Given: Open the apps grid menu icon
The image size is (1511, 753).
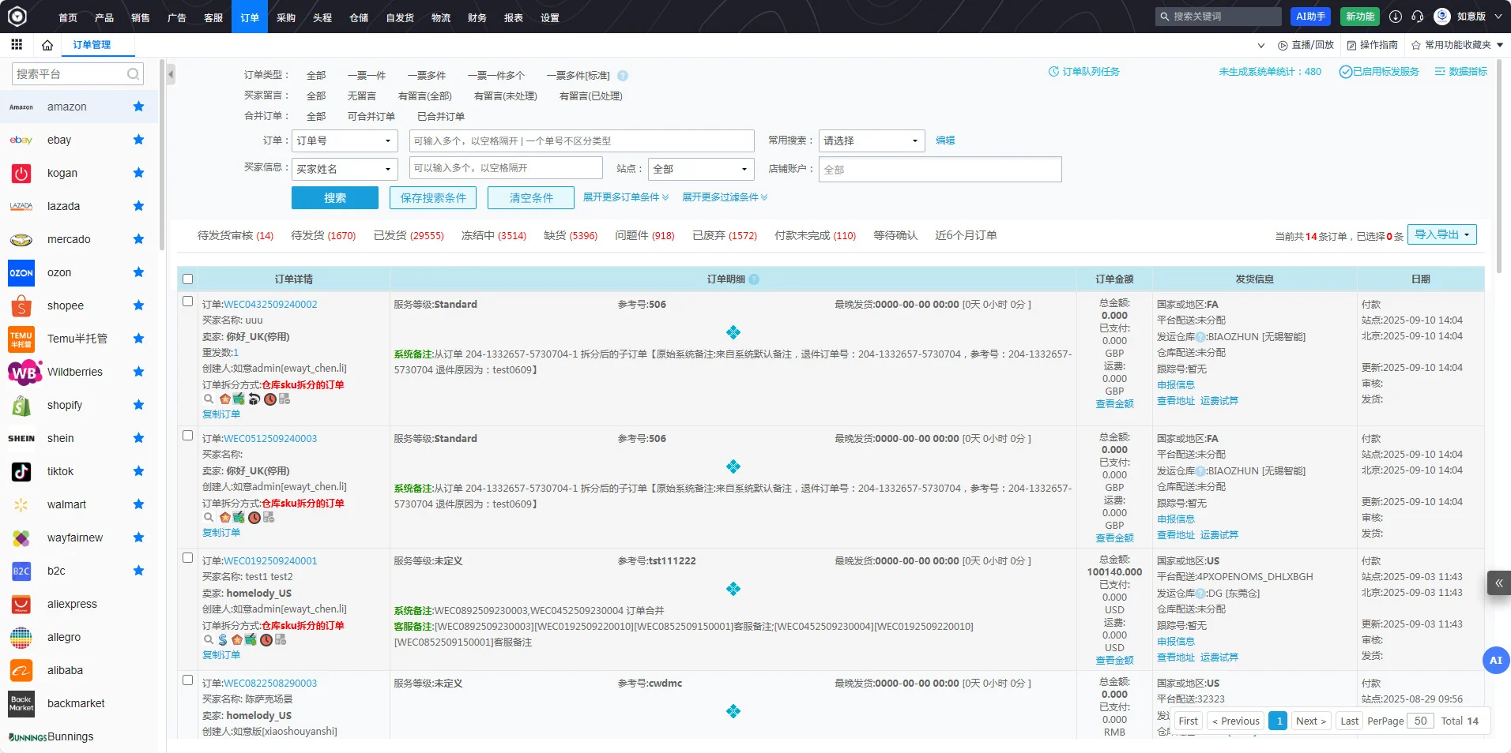Looking at the screenshot, I should coord(17,44).
